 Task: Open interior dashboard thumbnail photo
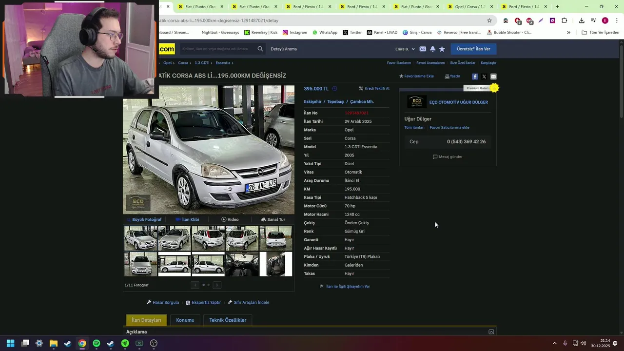coord(242,264)
